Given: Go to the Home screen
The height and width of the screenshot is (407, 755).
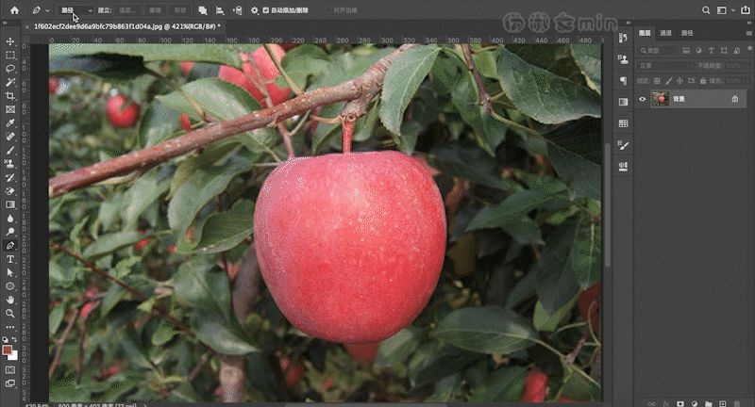Looking at the screenshot, I should point(14,10).
